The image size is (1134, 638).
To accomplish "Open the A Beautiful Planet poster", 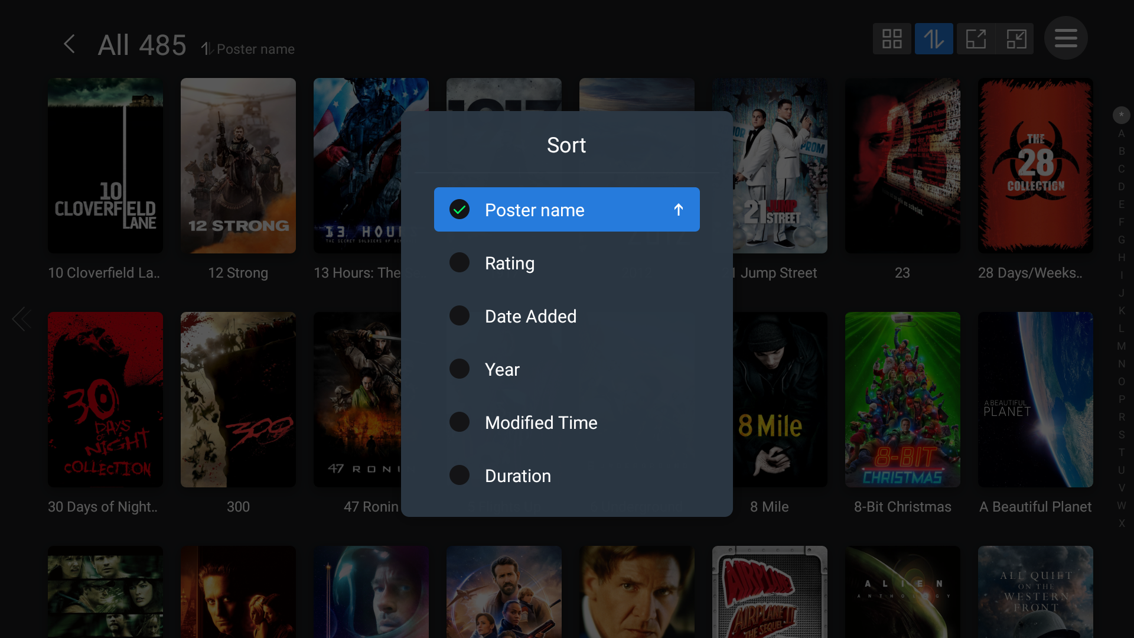I will pyautogui.click(x=1035, y=399).
